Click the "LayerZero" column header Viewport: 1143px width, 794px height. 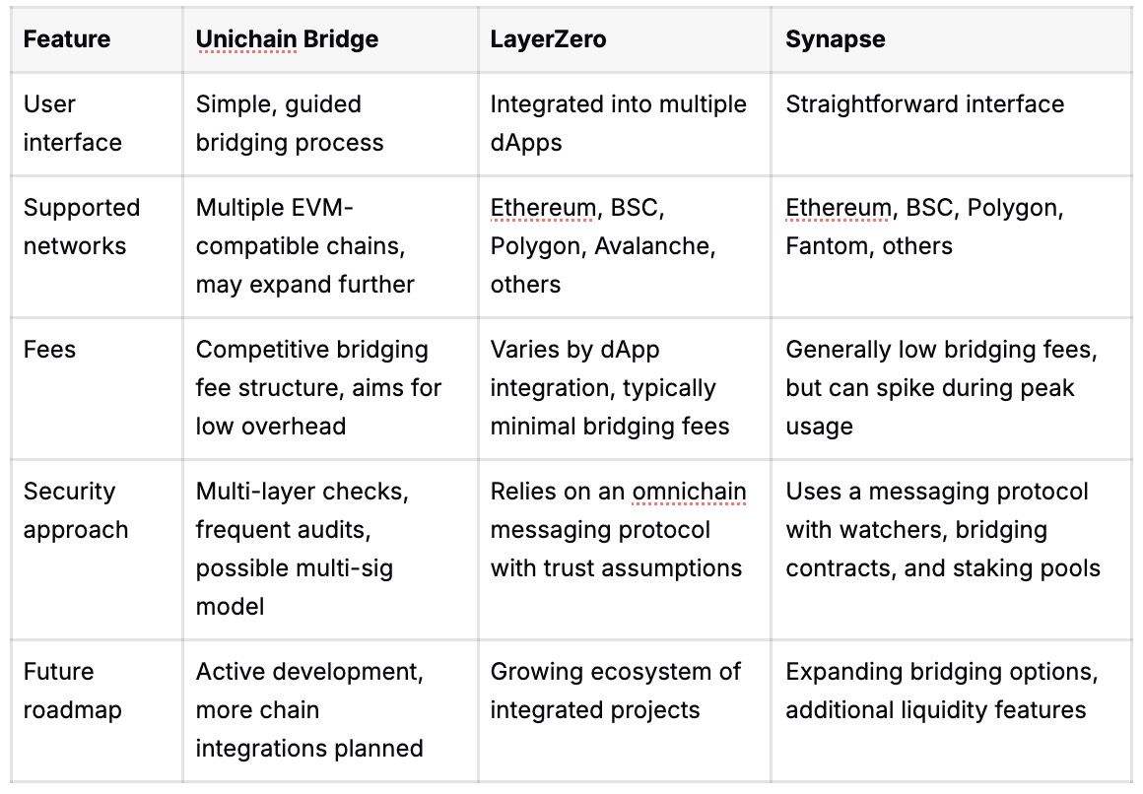tap(549, 40)
